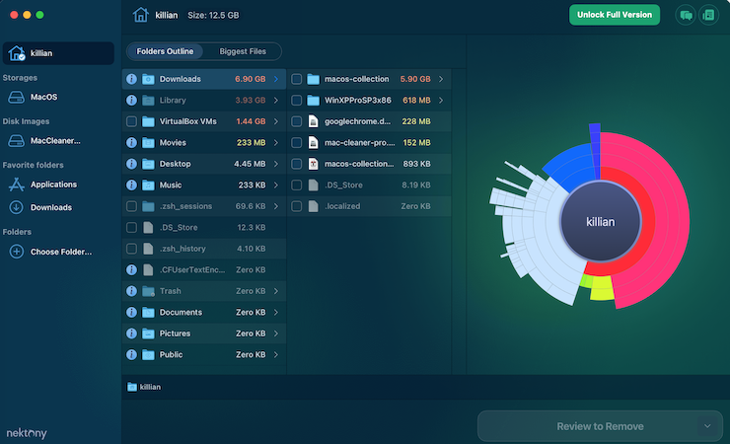The image size is (730, 444).
Task: Open the chat feedback icon
Action: tap(686, 16)
